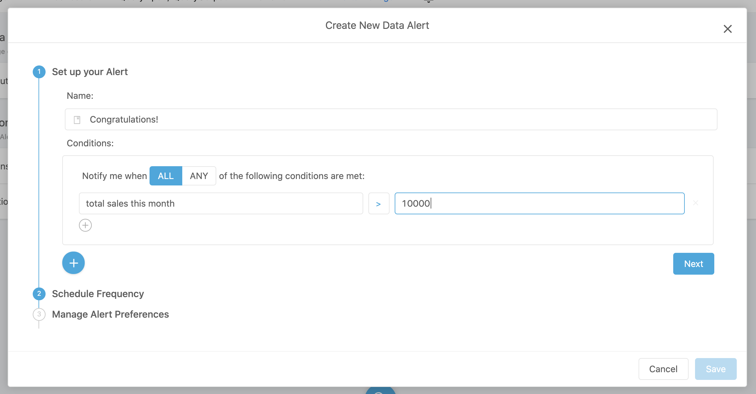This screenshot has height=394, width=756.
Task: Remove the total sales condition row
Action: click(x=695, y=203)
